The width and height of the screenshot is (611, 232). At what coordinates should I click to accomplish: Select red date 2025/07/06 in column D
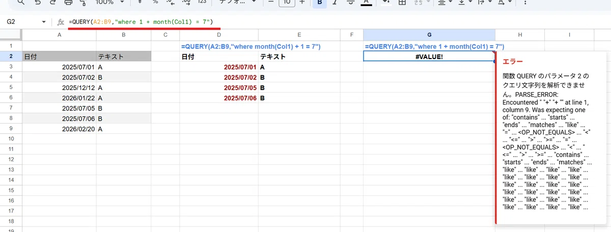point(219,98)
